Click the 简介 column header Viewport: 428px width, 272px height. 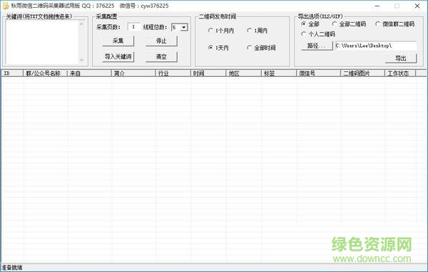click(x=133, y=73)
